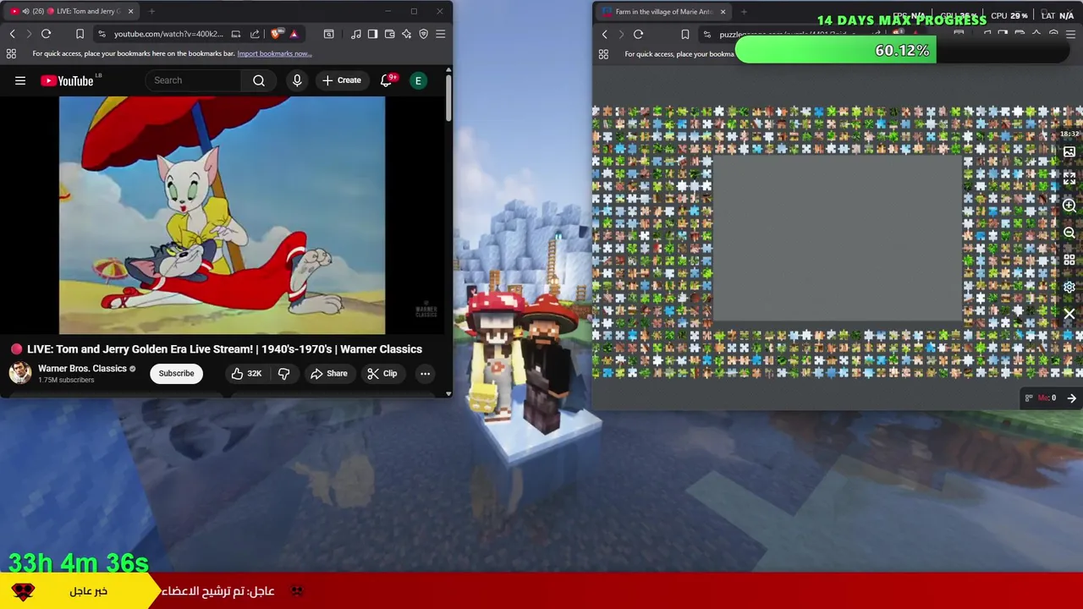Open the Create menu on YouTube
Image resolution: width=1083 pixels, height=609 pixels.
tap(342, 80)
